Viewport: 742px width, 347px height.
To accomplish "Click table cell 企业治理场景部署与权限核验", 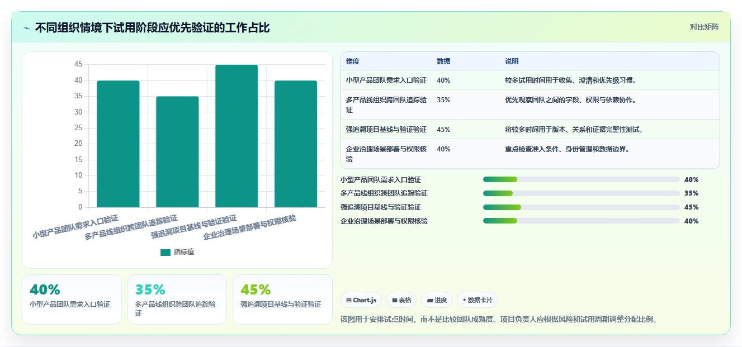I will (x=386, y=154).
